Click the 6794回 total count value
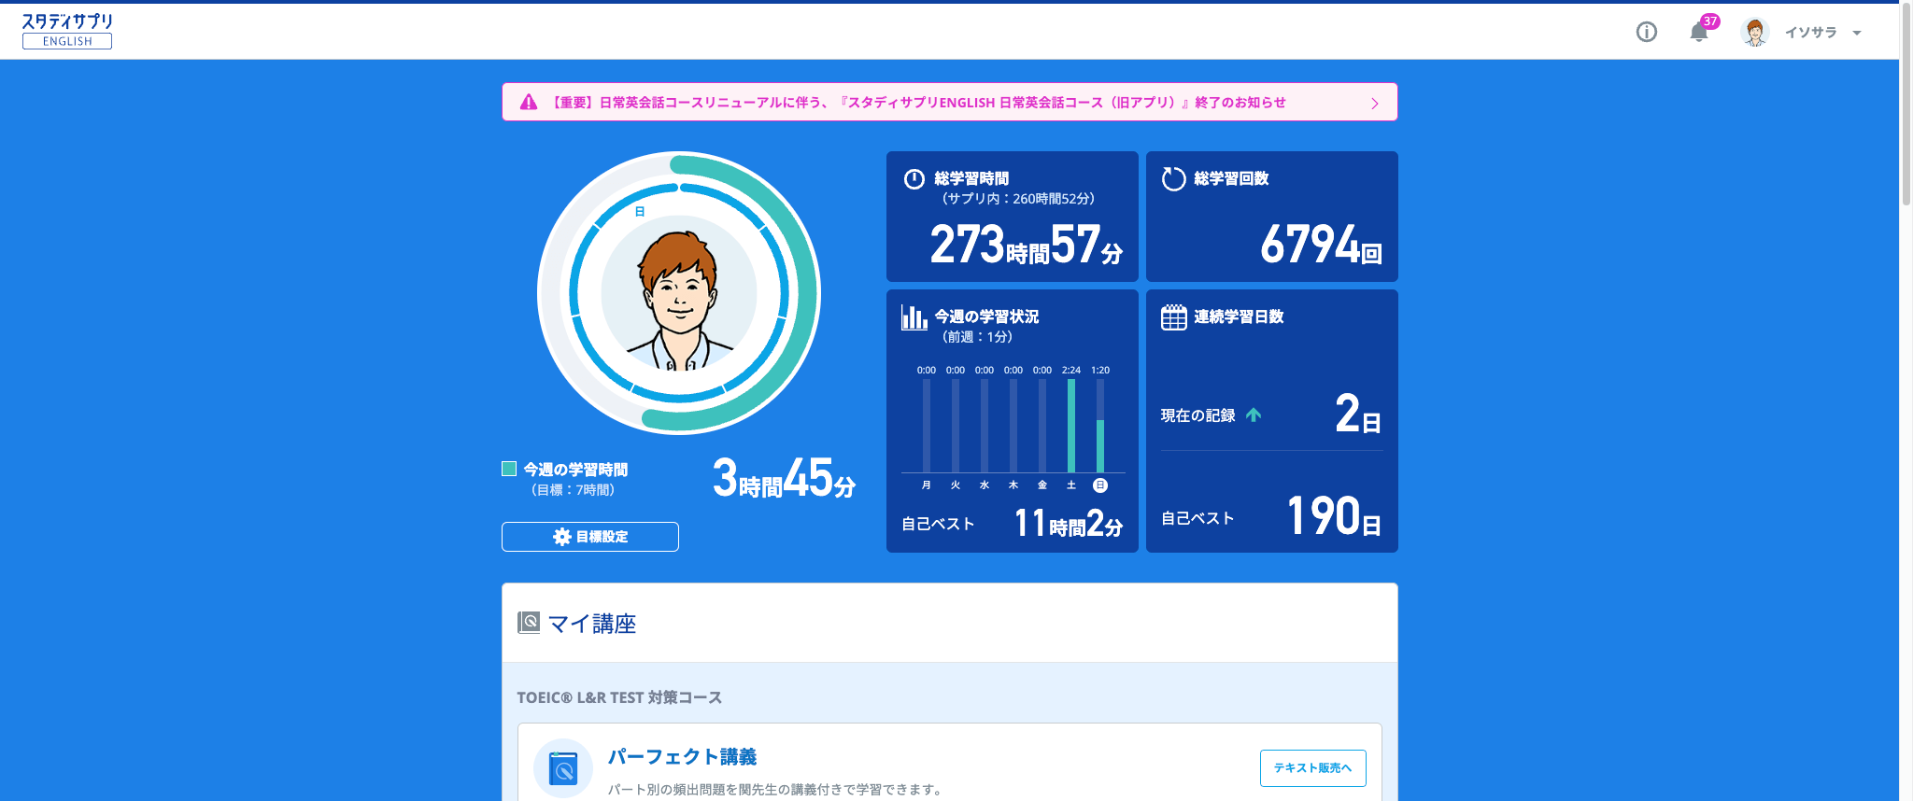The width and height of the screenshot is (1913, 801). (x=1321, y=245)
